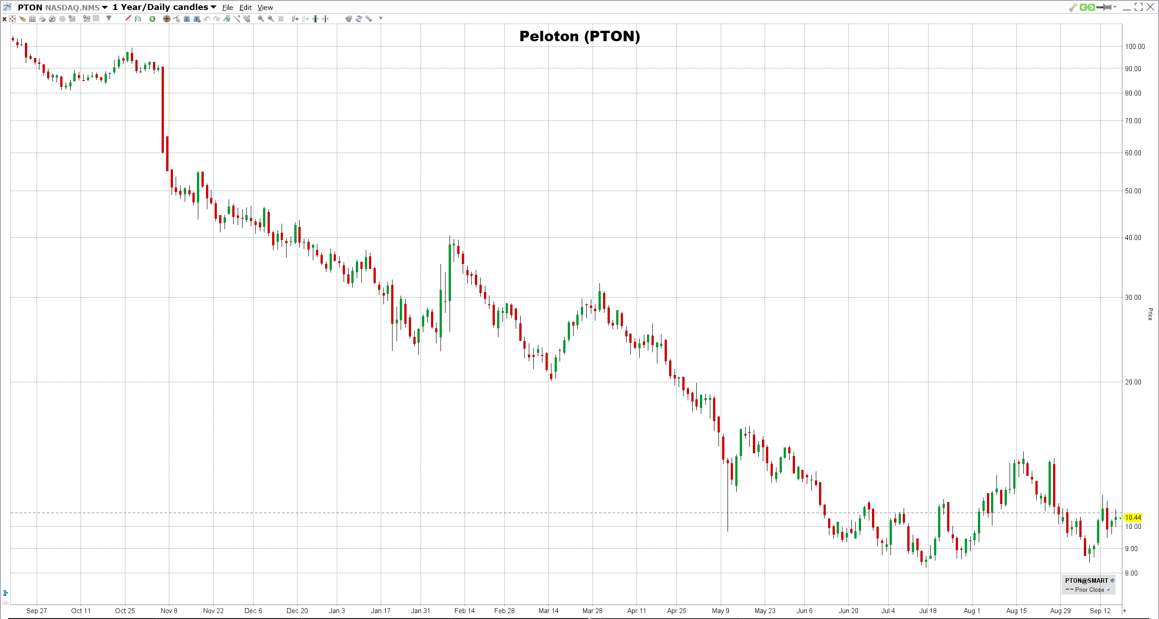Click the colored circles palette icon
Viewport: 1159px width, 619px height.
click(x=349, y=19)
